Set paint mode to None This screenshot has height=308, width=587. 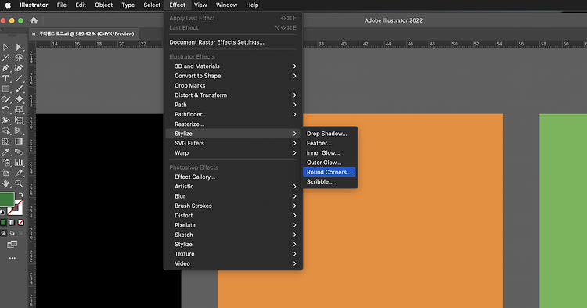click(x=21, y=223)
